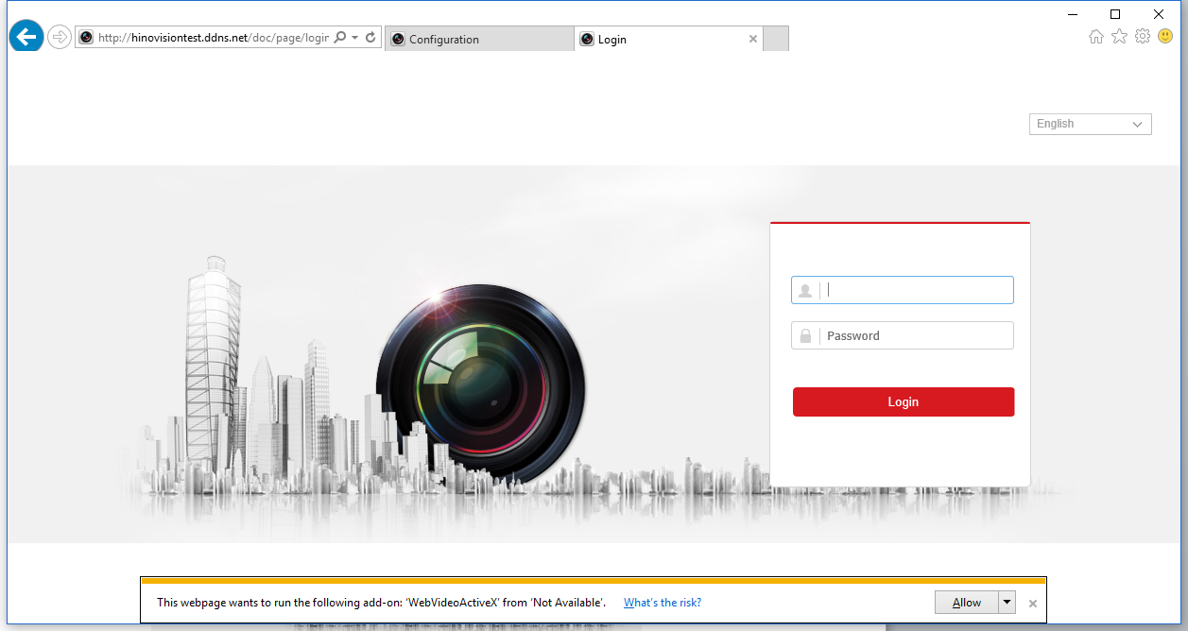Viewport: 1188px width, 631px height.
Task: Click into the Password field
Action: coord(917,336)
